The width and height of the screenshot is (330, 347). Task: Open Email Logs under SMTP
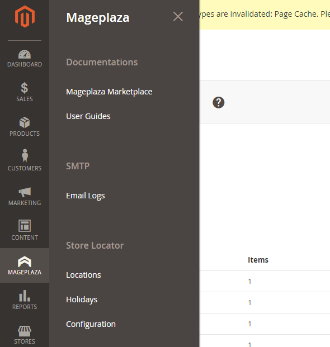(x=85, y=196)
